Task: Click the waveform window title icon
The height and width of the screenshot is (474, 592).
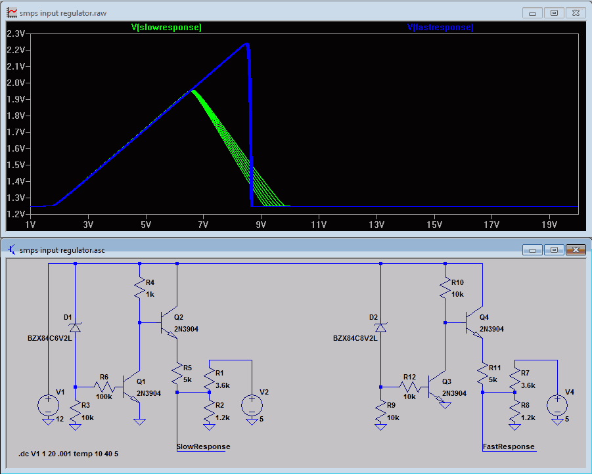Action: [x=12, y=12]
